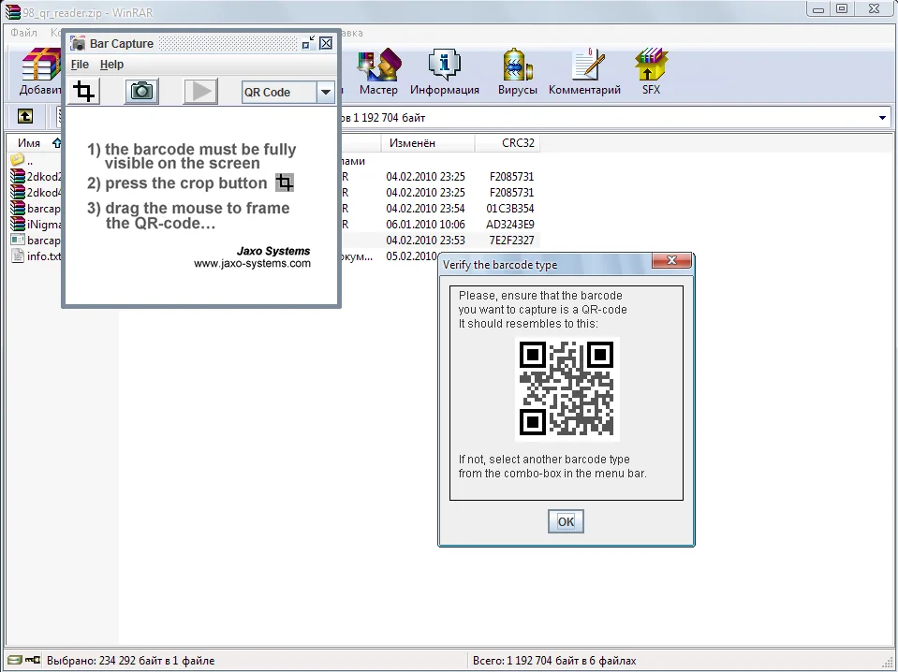
Task: Open the File menu in Bar Capture
Action: pos(80,65)
